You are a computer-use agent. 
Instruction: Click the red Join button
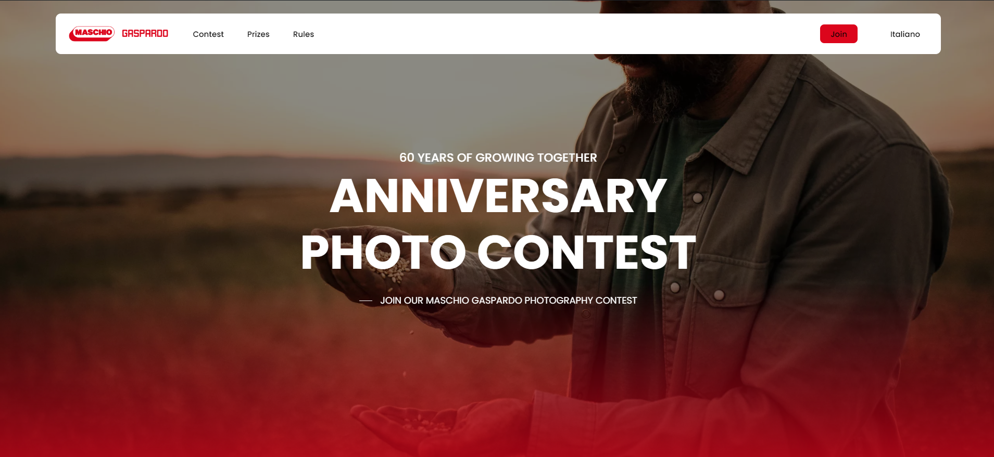click(838, 34)
